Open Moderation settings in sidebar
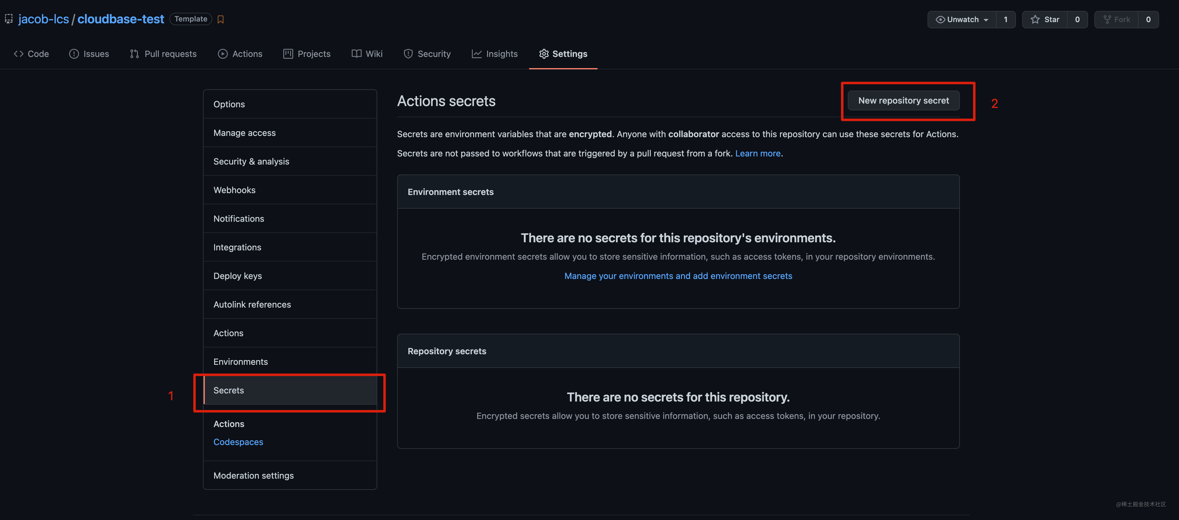The image size is (1179, 520). [x=254, y=476]
